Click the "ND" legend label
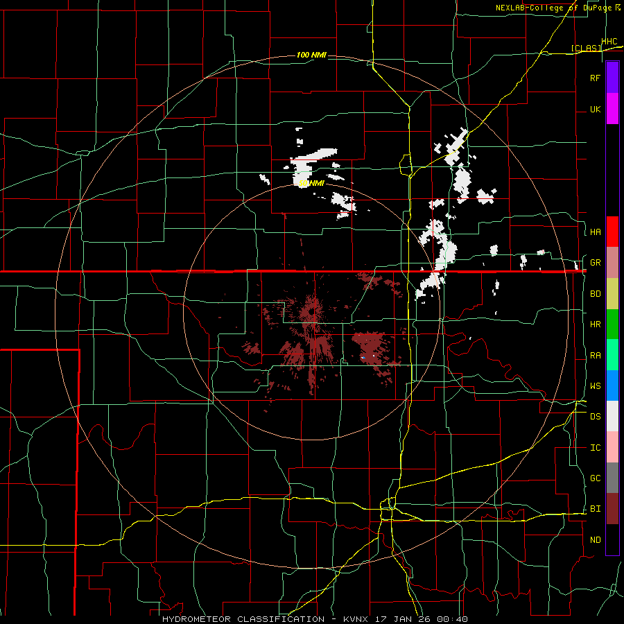Screen dimensions: 624x624 [595, 540]
